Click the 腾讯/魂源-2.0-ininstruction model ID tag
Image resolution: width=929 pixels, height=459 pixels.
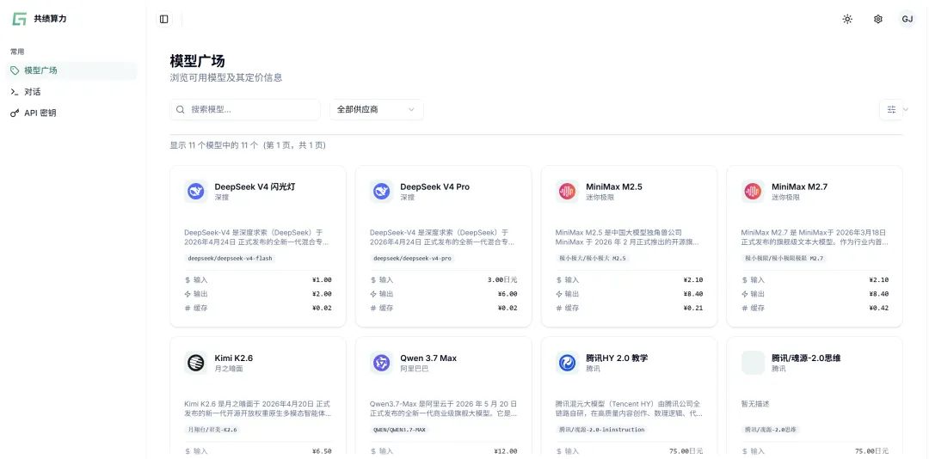[x=601, y=430]
